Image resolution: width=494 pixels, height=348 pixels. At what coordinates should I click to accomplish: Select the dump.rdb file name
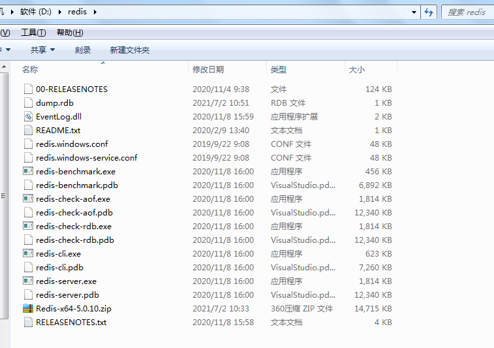55,103
